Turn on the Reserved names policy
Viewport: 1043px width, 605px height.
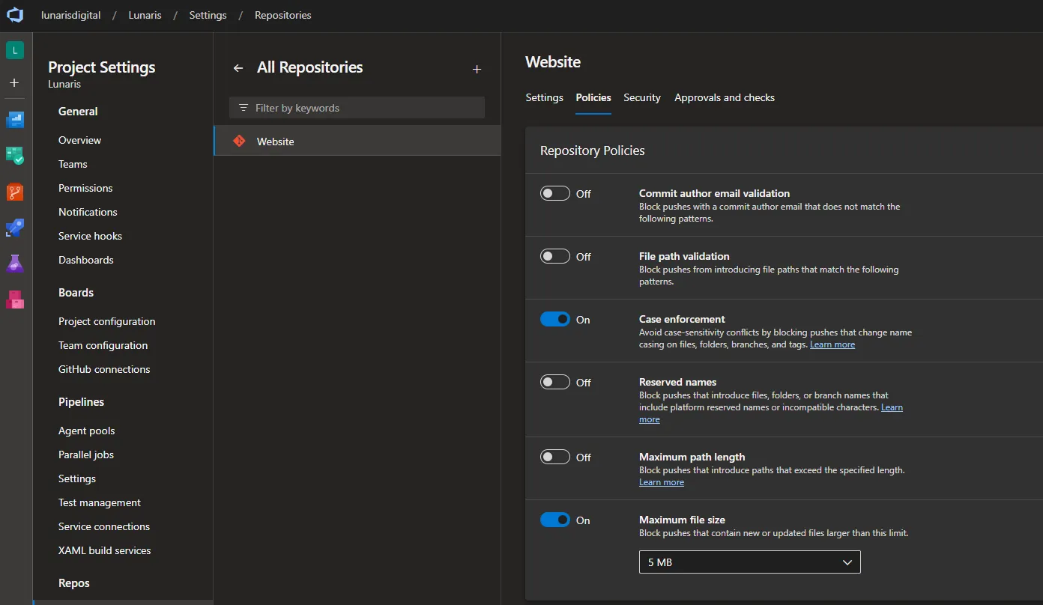pos(554,381)
